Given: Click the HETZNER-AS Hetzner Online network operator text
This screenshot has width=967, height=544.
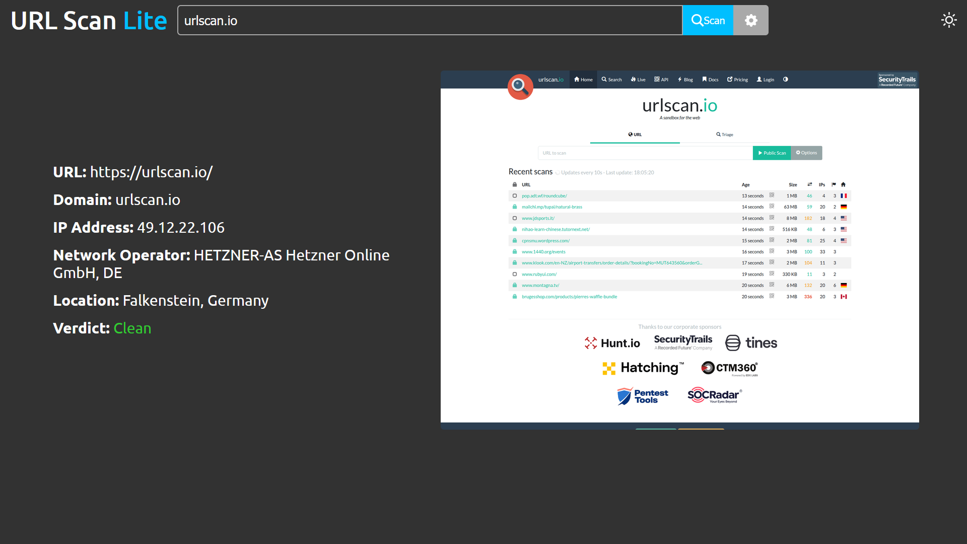Looking at the screenshot, I should pyautogui.click(x=221, y=263).
